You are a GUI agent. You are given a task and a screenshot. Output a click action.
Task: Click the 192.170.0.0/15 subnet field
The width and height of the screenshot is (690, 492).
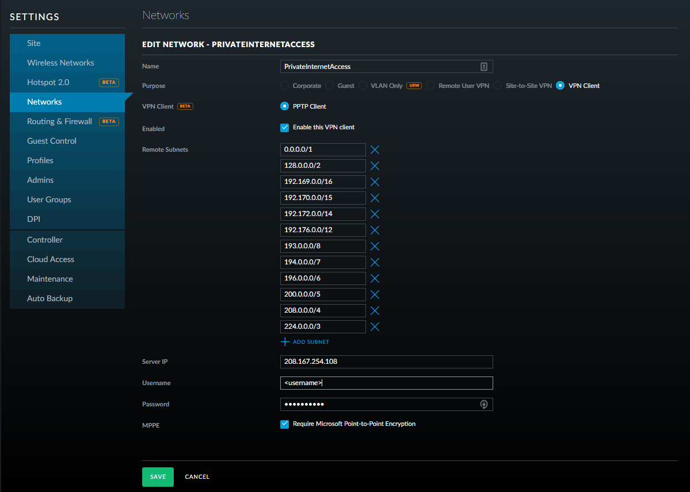(323, 198)
